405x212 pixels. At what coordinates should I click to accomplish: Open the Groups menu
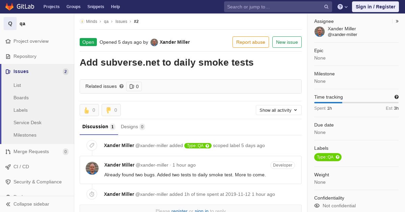point(73,7)
